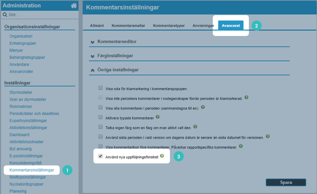This screenshot has width=317, height=194.
Task: Toggle 'Visa inte periodens kommentarer' checkbox
Action: 101,98
